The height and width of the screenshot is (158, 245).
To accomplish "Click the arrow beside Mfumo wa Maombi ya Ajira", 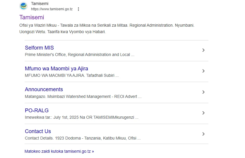I will pos(203,71).
